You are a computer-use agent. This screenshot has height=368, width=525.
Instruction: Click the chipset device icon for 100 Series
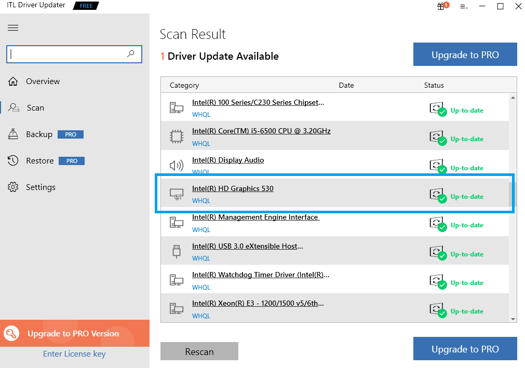177,108
